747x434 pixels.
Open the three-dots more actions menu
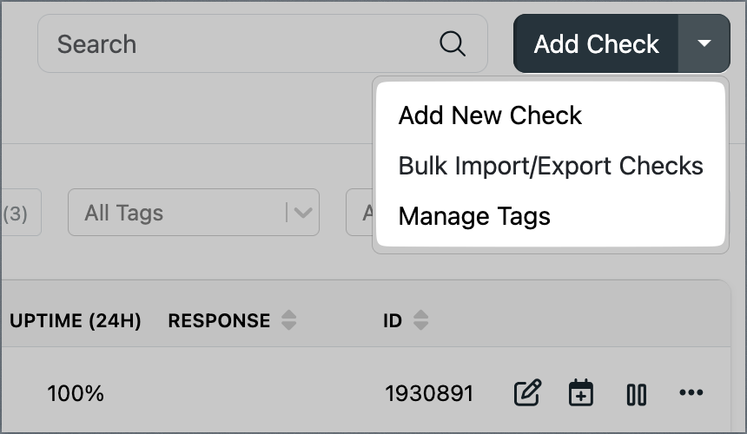click(x=691, y=393)
